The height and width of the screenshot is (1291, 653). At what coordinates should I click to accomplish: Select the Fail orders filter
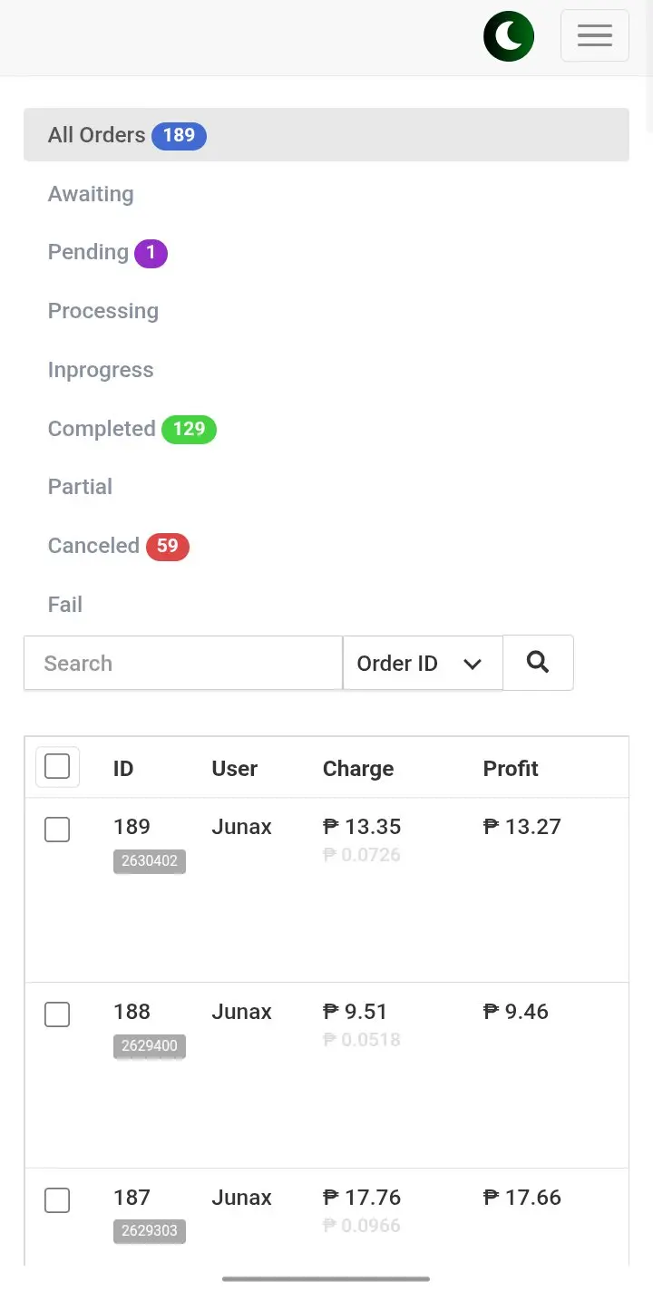tap(65, 605)
